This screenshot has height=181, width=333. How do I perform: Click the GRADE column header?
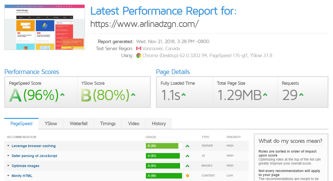coord(151,137)
